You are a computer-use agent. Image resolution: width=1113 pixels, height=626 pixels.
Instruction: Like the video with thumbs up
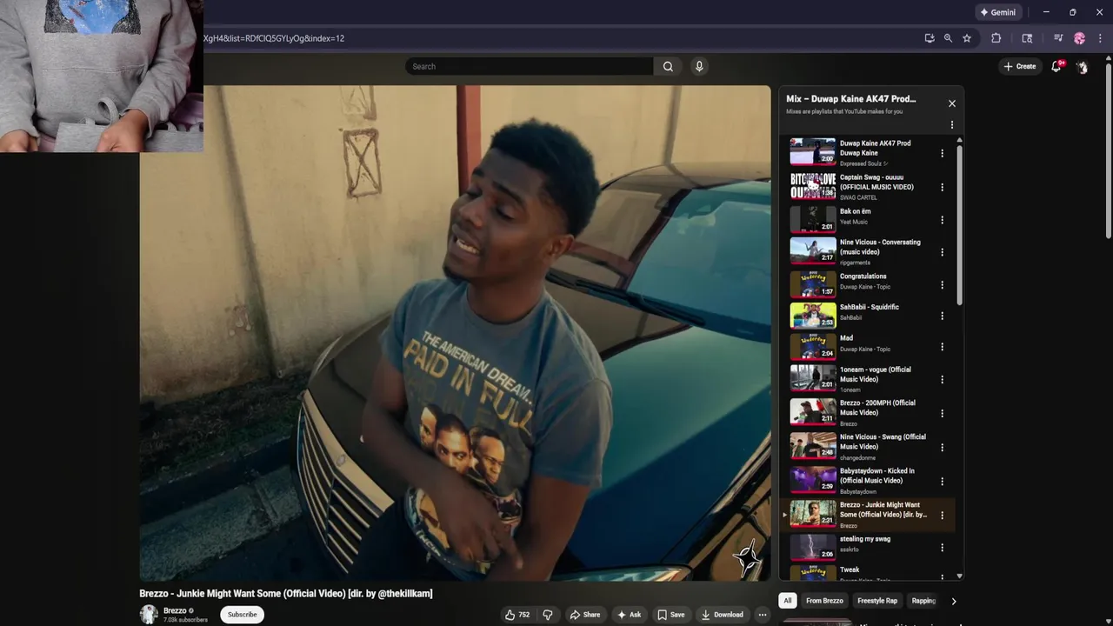[517, 615]
